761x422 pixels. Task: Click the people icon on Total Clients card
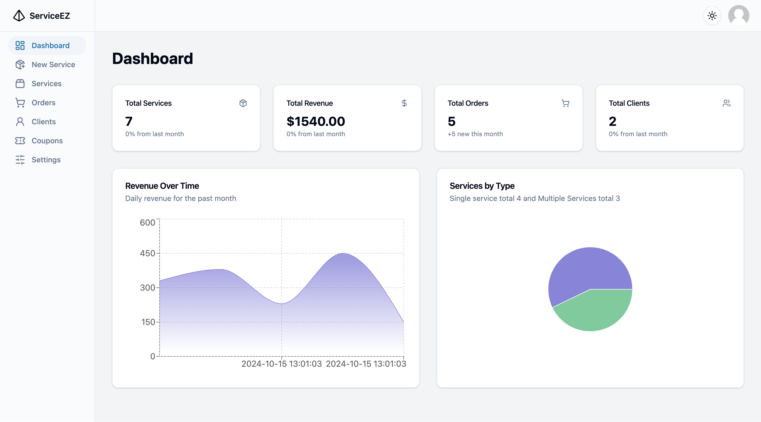click(726, 103)
